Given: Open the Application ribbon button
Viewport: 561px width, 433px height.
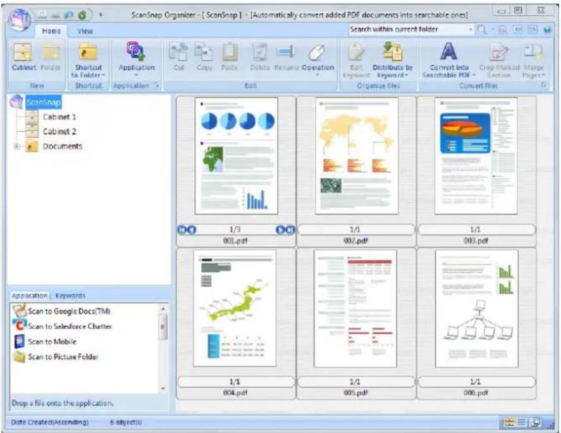Looking at the screenshot, I should (137, 59).
